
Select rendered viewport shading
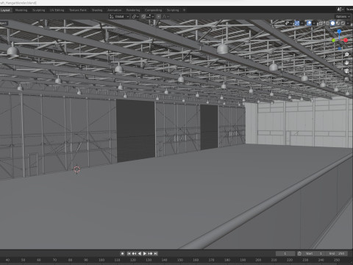click(x=343, y=24)
